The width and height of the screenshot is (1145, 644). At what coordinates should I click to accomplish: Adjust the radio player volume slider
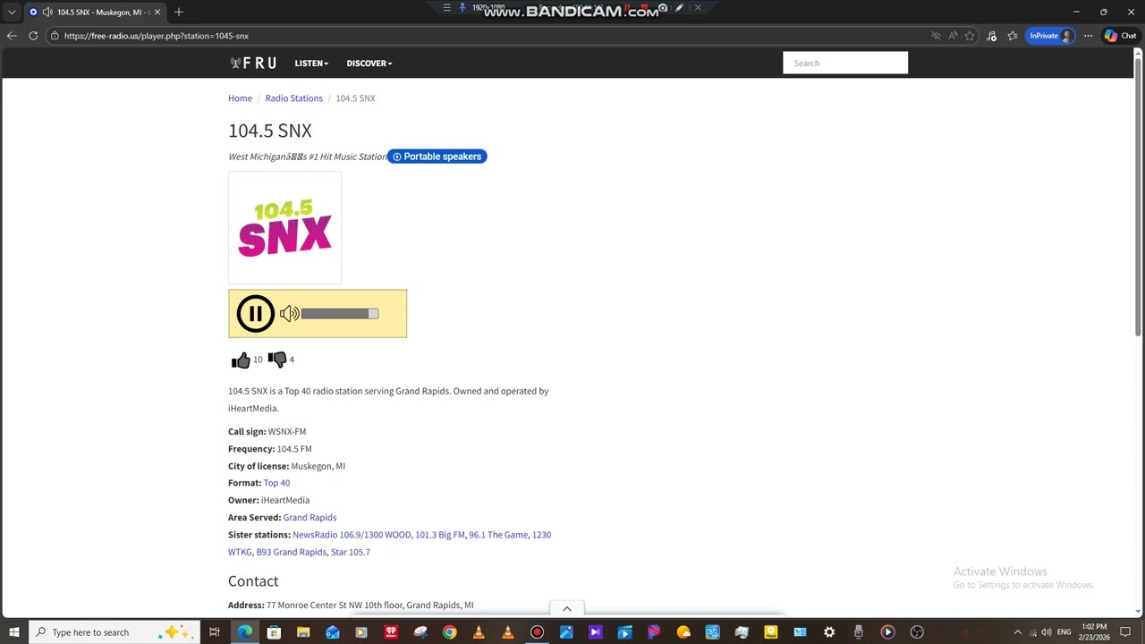[340, 314]
